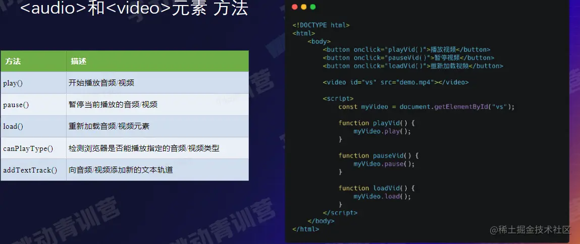Click the "myVideo.play();" code line
580x244 pixels.
[382, 131]
